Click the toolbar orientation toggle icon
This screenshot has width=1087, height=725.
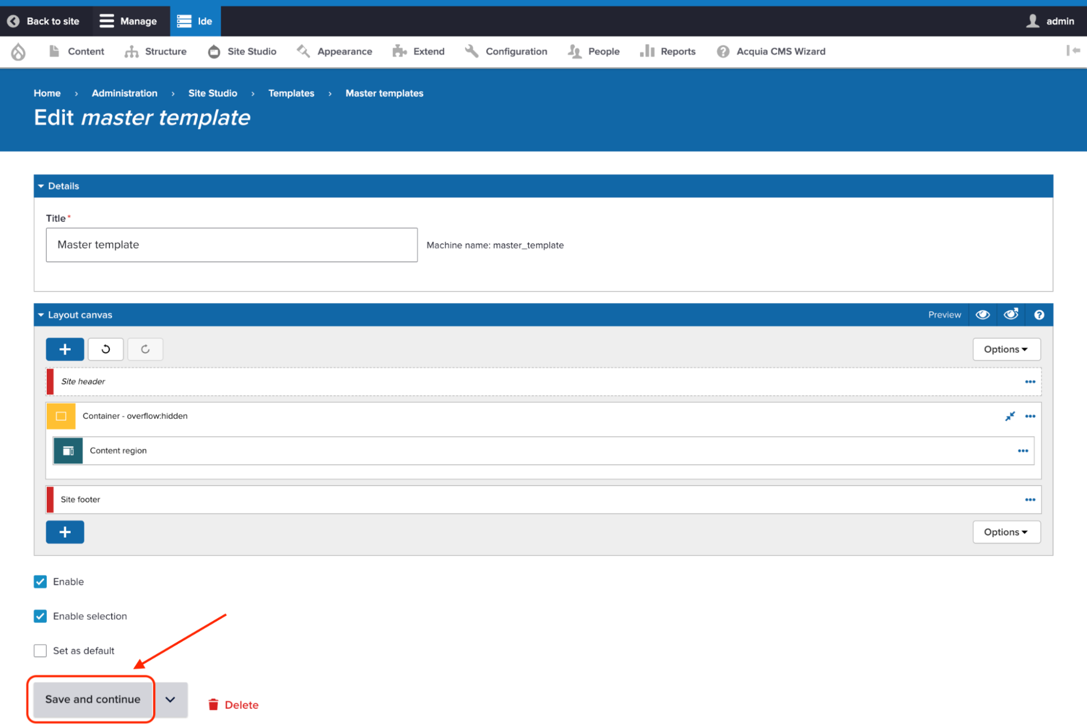click(x=1073, y=51)
